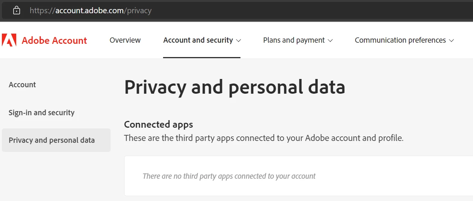This screenshot has height=201, width=473.
Task: Expand chevron beside Plans and payment
Action: coord(330,40)
